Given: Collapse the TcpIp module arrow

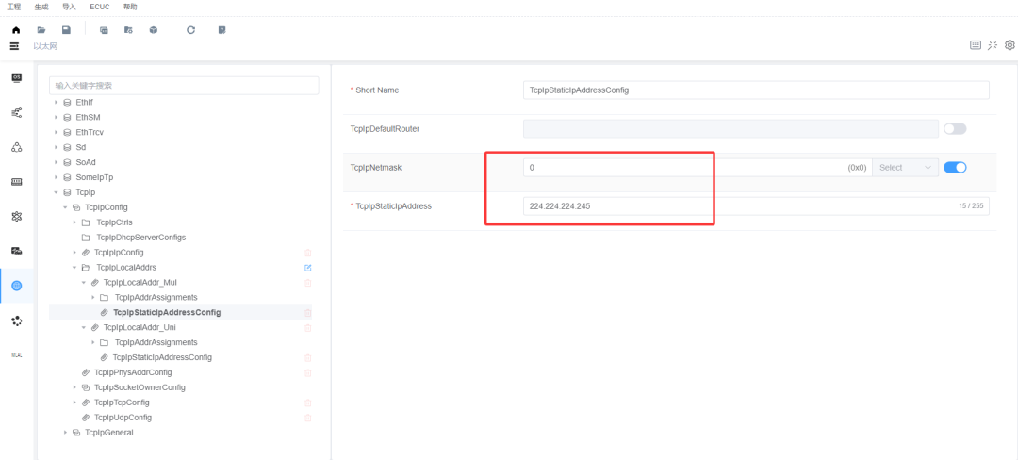Looking at the screenshot, I should tap(57, 192).
